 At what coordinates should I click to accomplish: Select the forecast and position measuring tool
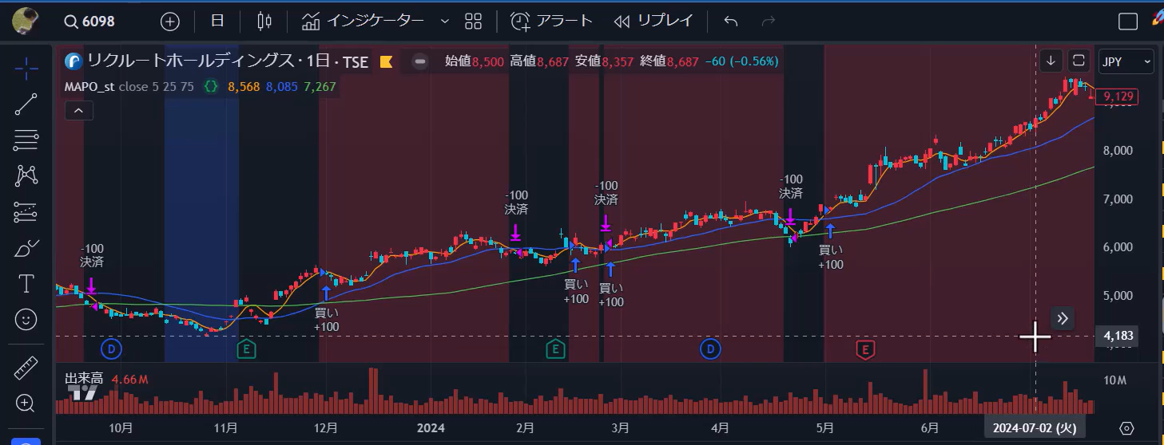click(26, 212)
